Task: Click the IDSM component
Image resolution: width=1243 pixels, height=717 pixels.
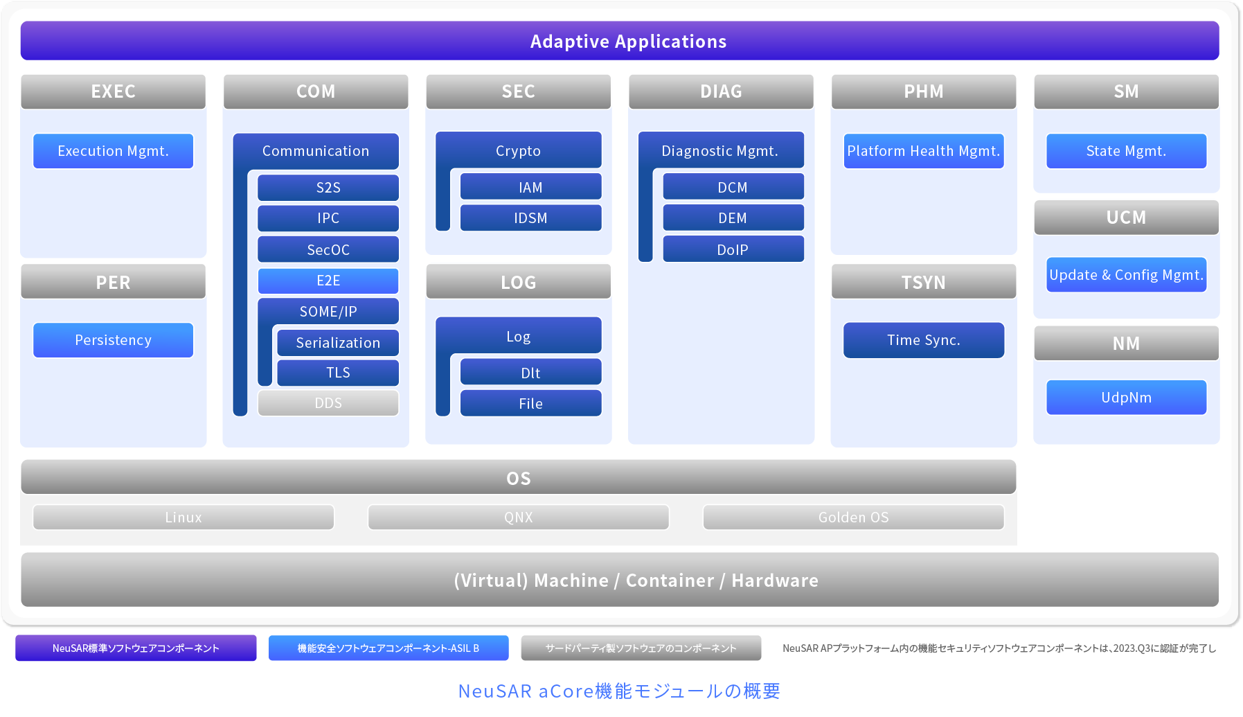Action: pos(531,218)
